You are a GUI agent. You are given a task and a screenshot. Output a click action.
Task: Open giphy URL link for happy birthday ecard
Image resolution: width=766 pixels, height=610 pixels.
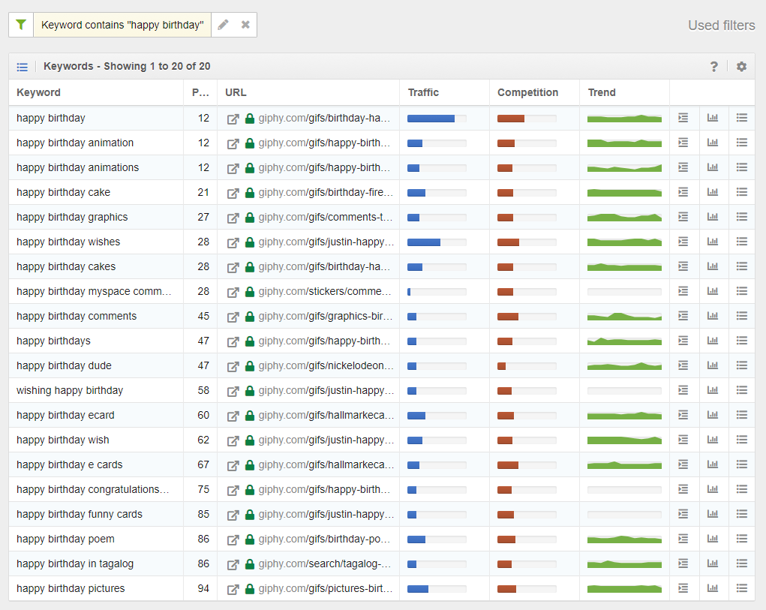[x=326, y=415]
